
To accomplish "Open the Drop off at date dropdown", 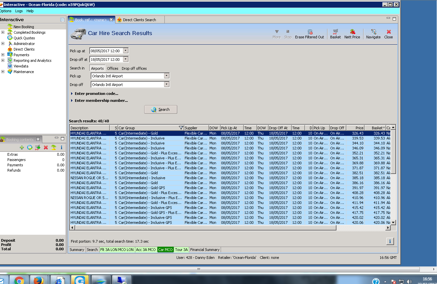I will tap(125, 60).
